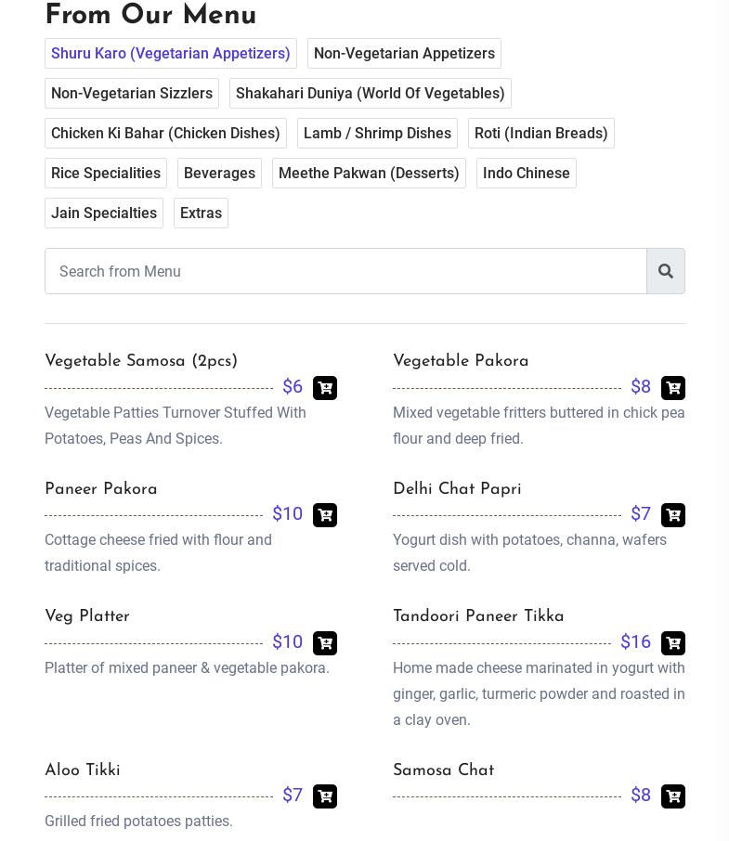The height and width of the screenshot is (841, 729).
Task: Add Samosa Chat to cart
Action: point(673,796)
